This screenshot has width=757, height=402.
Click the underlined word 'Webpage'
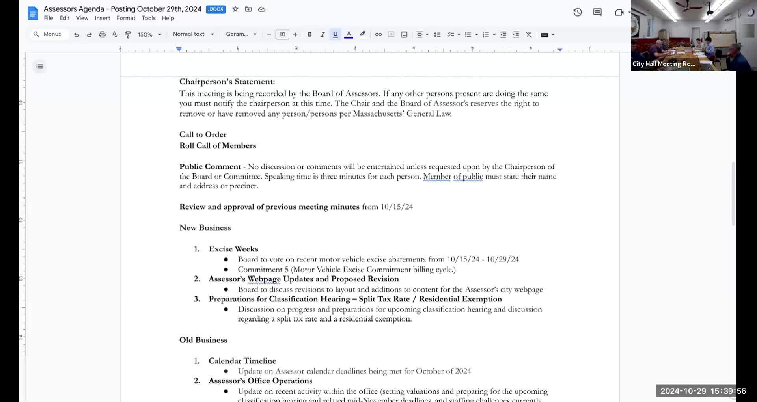[x=264, y=279]
